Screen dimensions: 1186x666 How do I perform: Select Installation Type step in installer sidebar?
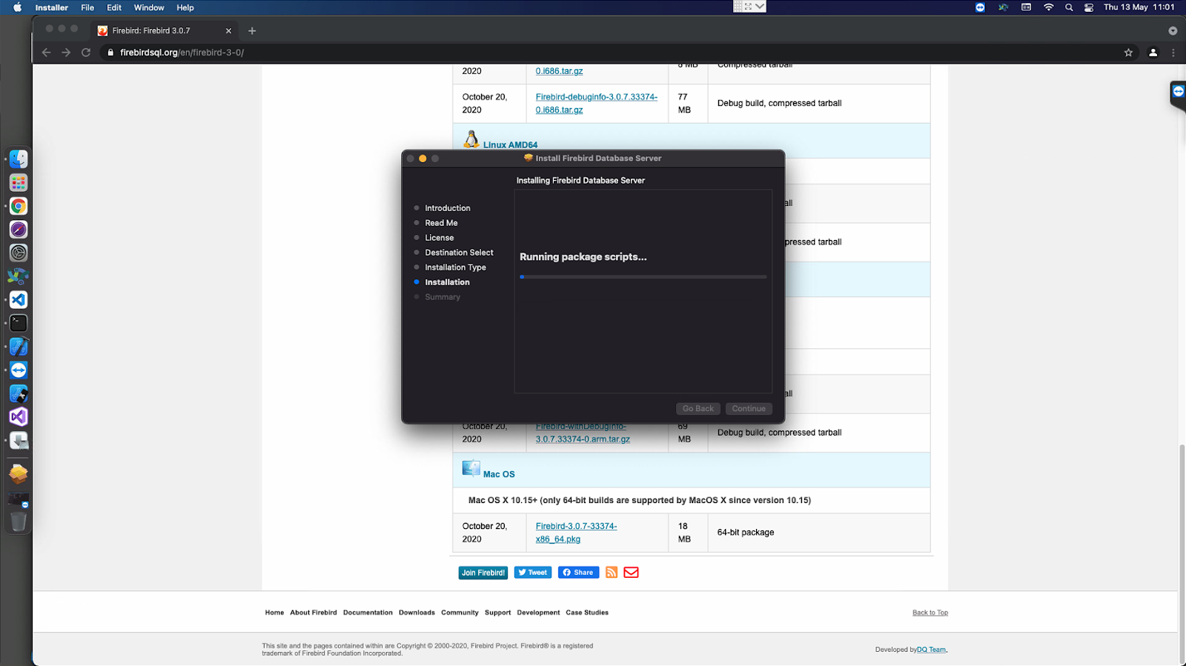[455, 267]
